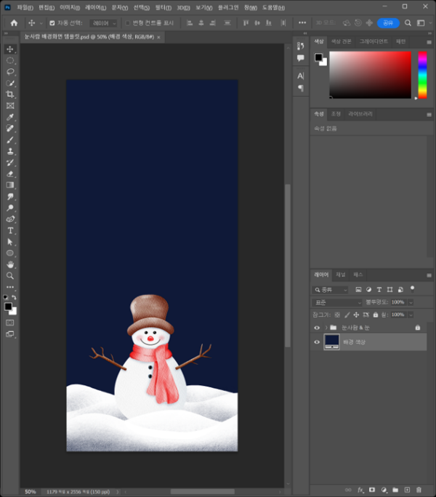
Task: Select the Zoom tool in the toolbox
Action: pyautogui.click(x=10, y=276)
